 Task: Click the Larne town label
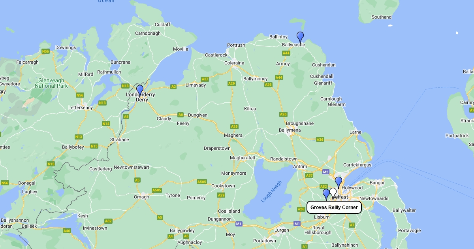(355, 132)
